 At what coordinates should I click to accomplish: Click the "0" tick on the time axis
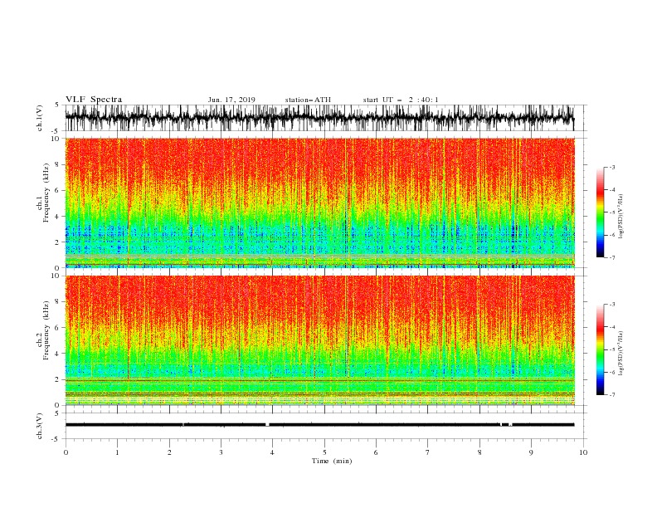66,452
